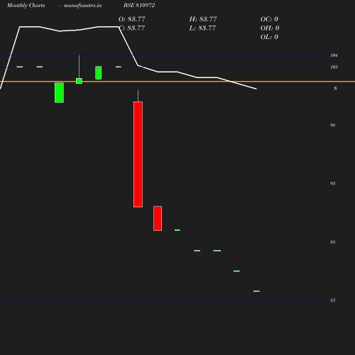Image resolution: width=355 pixels, height=355 pixels.
Task: Select the green candle touching the 103 line
Action: tap(99, 72)
